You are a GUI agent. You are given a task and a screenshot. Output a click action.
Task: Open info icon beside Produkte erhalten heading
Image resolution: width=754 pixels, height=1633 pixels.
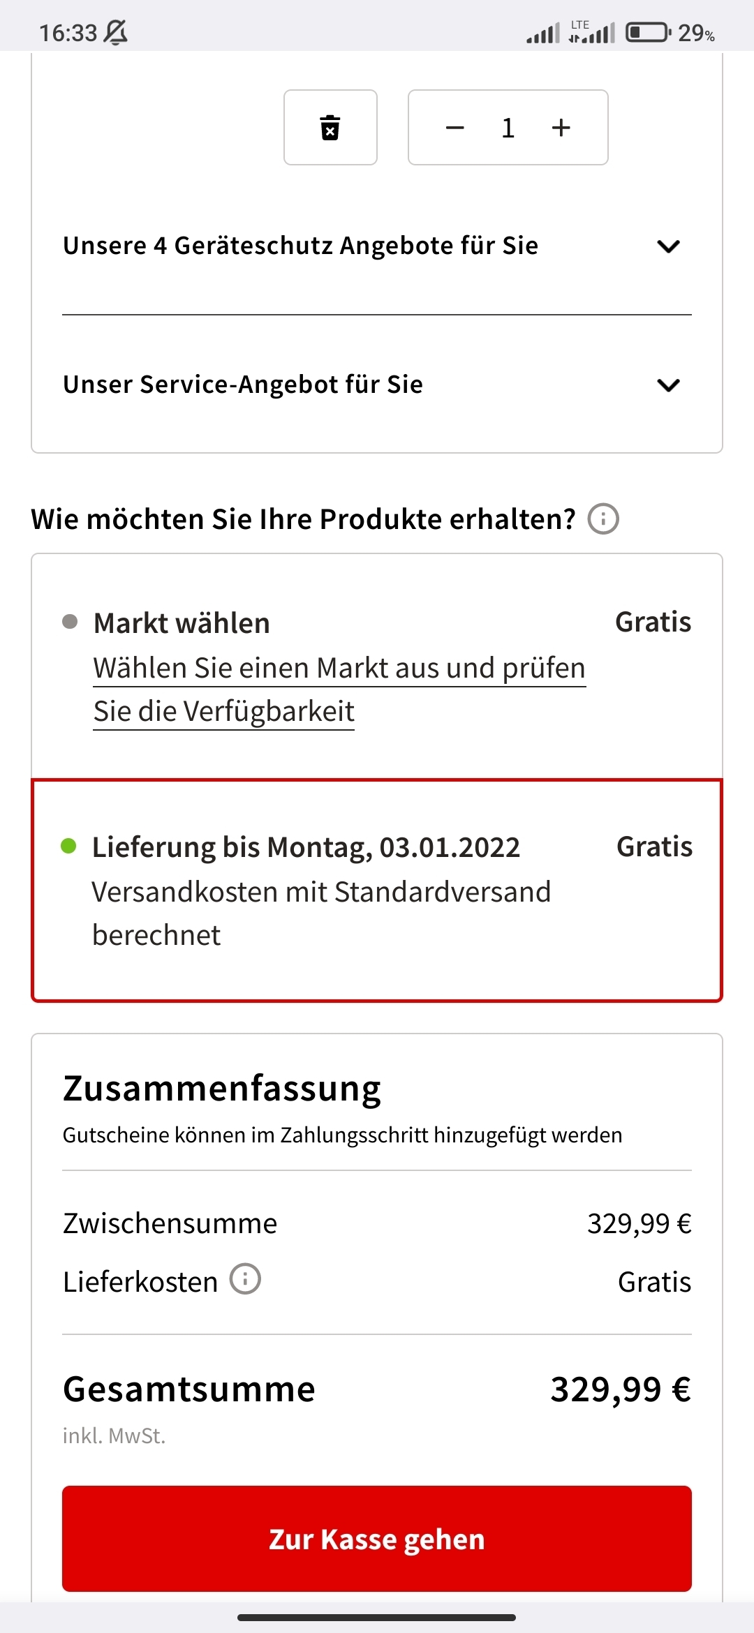tap(603, 519)
